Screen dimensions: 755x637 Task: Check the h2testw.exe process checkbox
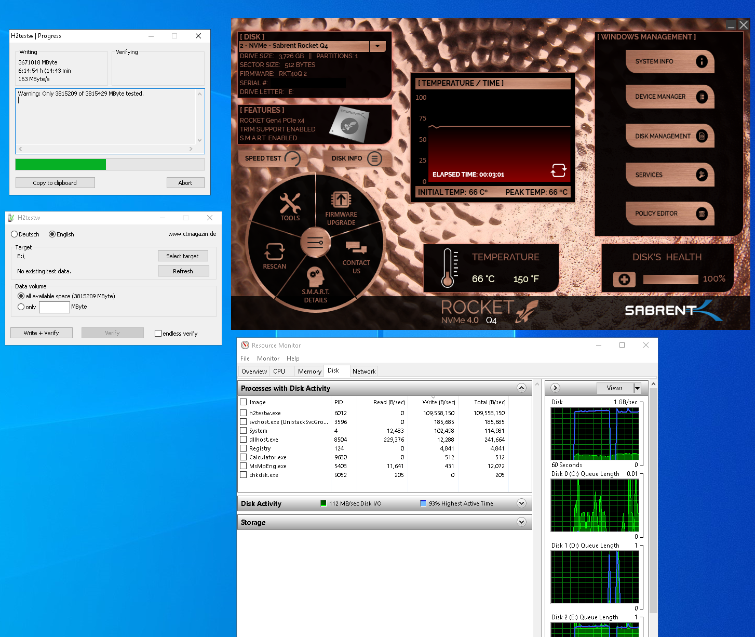[243, 413]
